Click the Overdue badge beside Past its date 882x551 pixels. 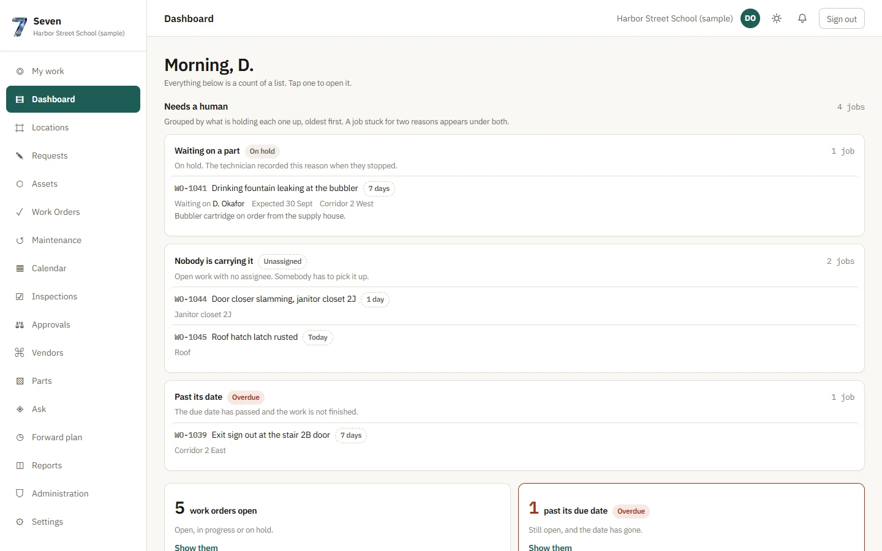pos(246,397)
